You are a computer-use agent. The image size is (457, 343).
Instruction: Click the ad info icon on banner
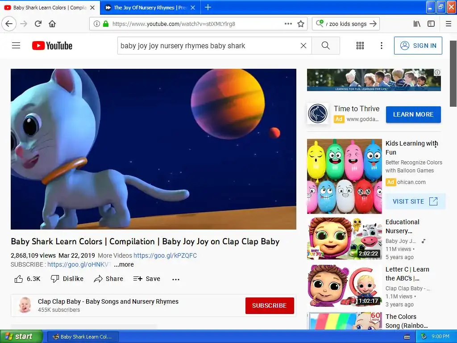[437, 72]
